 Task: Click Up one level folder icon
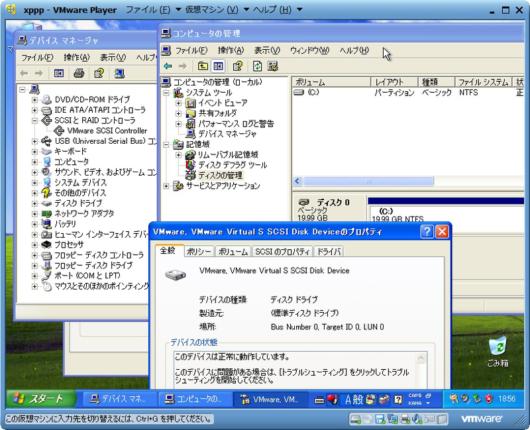pos(203,66)
